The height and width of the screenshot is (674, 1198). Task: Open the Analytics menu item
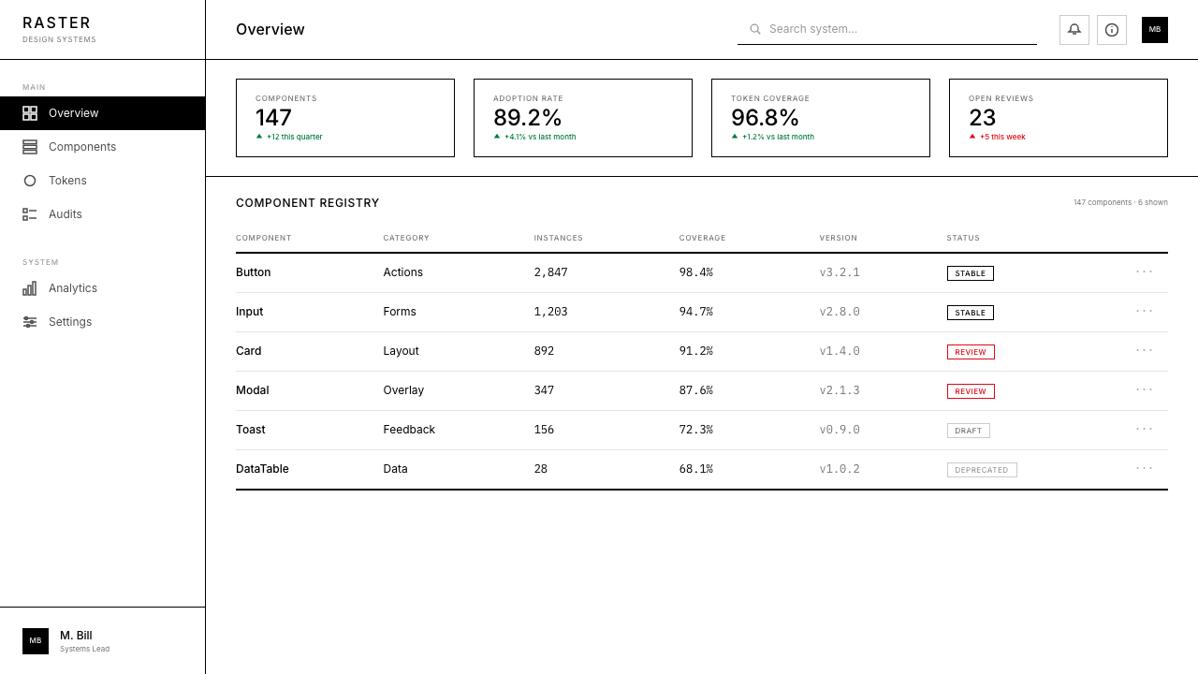pyautogui.click(x=102, y=288)
